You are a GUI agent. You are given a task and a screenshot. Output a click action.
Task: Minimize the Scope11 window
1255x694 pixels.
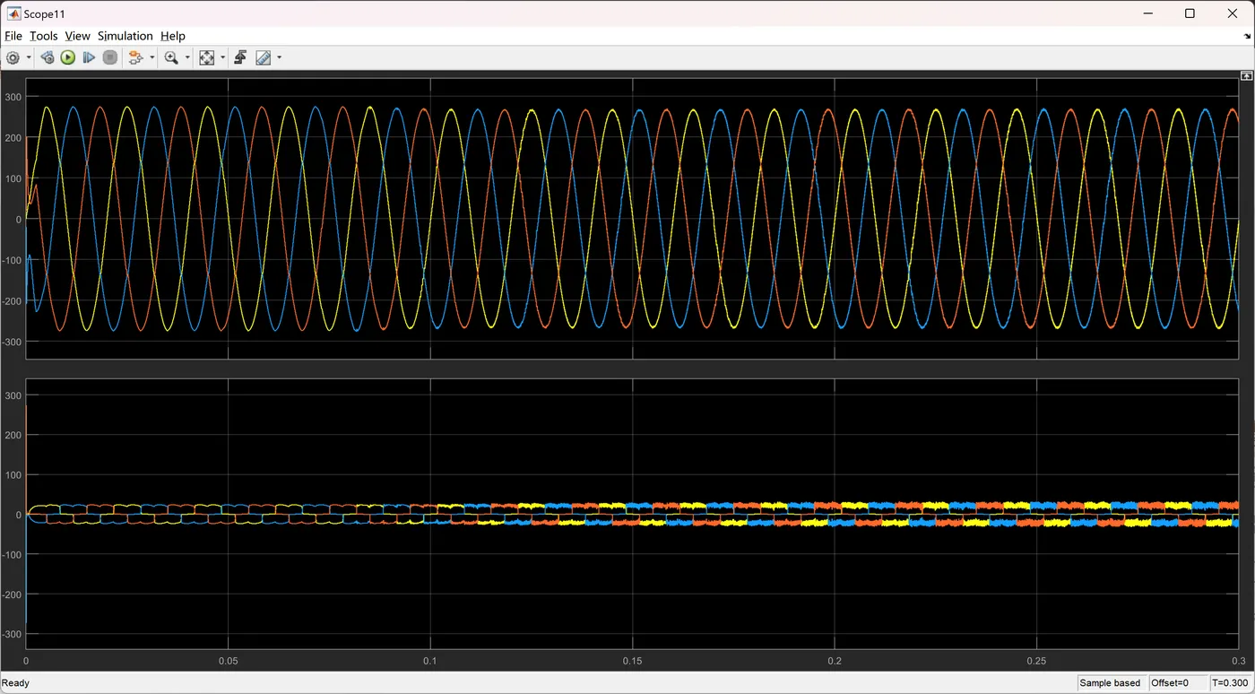1148,13
